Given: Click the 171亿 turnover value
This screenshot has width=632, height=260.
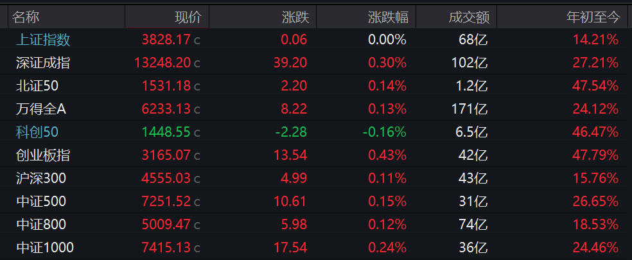Looking at the screenshot, I should pyautogui.click(x=473, y=109).
